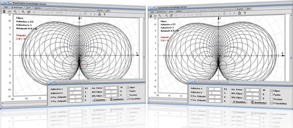293x128 pixels.
Task: Click Anz. Kreise right arrow in right panel
Action: coord(260,90)
